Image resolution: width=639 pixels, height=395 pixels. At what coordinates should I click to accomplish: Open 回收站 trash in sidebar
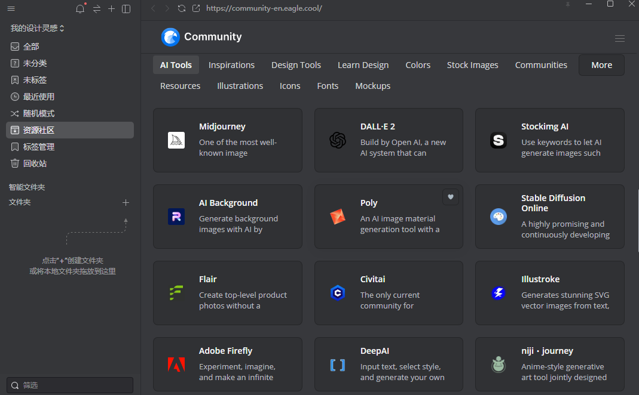click(35, 163)
